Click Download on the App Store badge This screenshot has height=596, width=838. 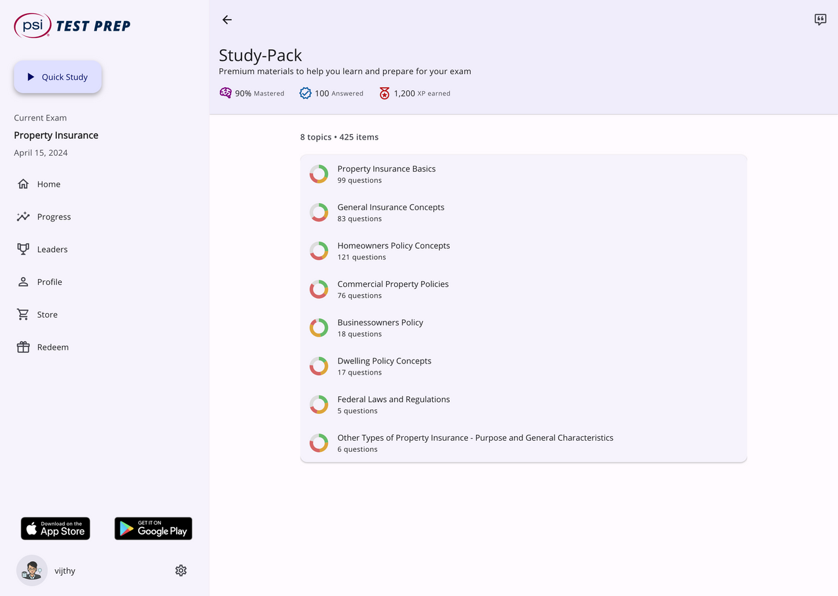point(56,529)
